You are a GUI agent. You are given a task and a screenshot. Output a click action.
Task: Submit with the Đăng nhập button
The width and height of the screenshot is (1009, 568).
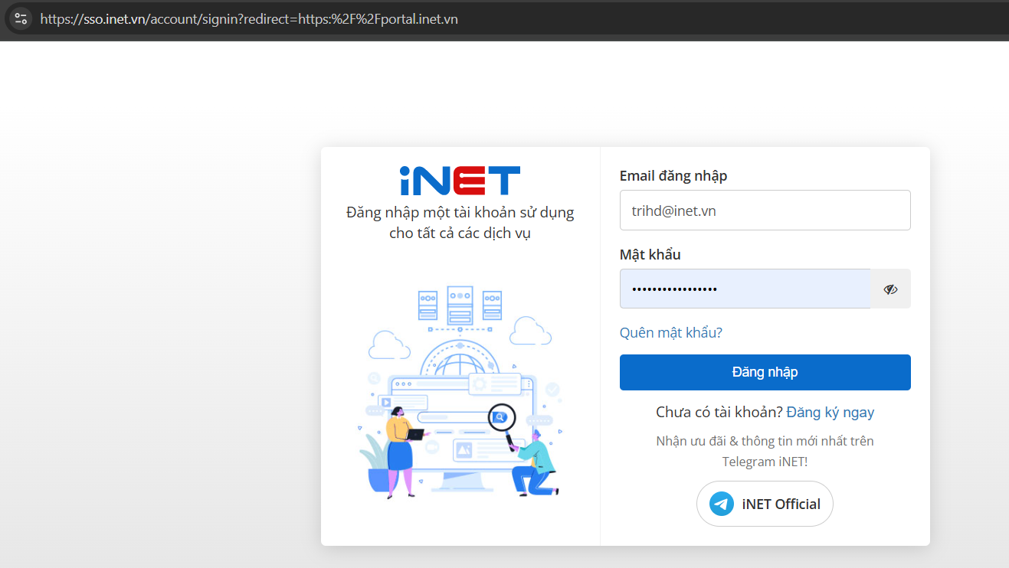tap(765, 372)
